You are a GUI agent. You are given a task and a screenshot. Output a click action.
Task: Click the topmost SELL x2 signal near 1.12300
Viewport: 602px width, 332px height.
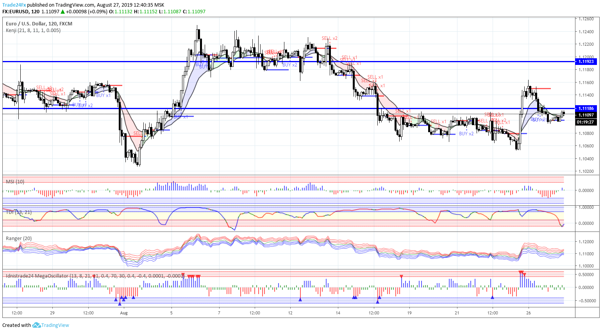tap(329, 38)
